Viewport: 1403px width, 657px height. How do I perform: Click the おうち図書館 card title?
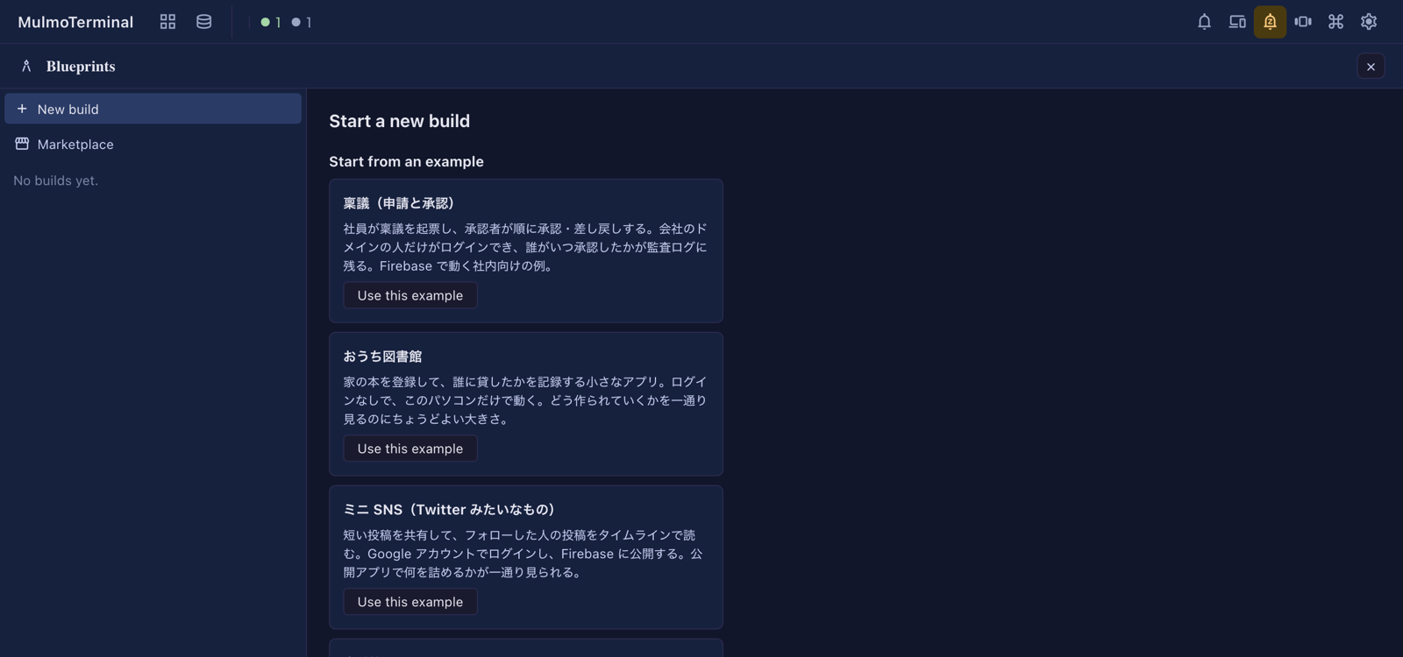[x=382, y=357]
